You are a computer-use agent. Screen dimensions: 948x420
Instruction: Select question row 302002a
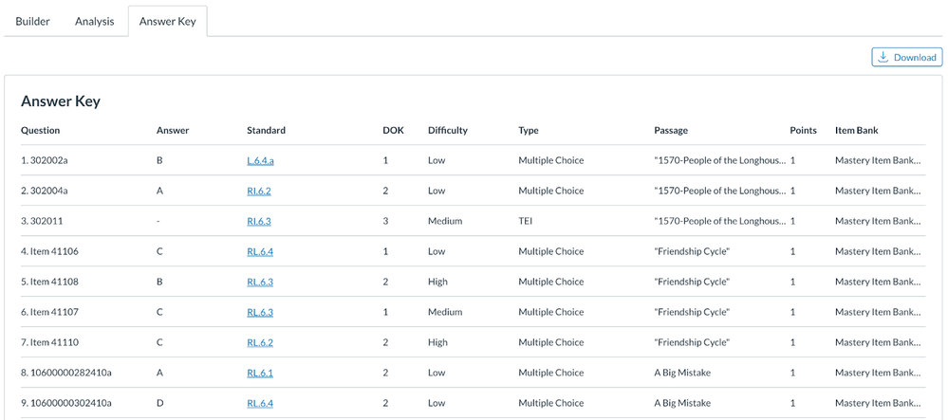(x=45, y=160)
